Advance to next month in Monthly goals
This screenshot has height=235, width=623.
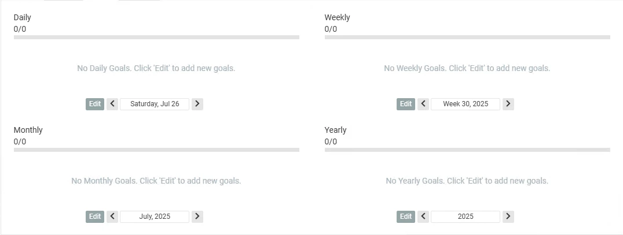[197, 217]
